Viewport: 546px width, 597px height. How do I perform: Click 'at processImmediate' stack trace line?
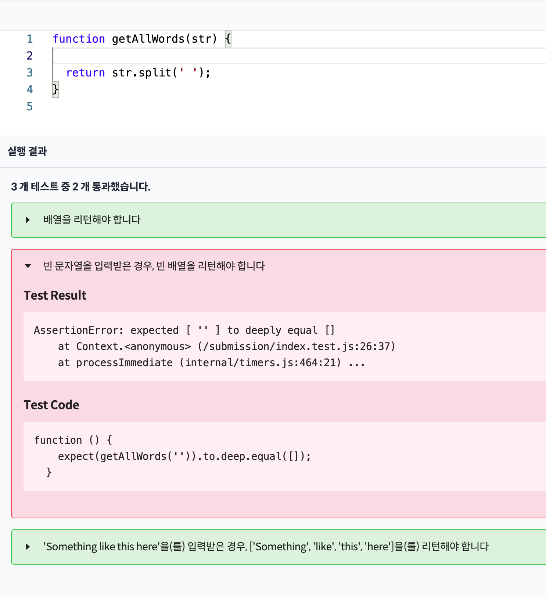(211, 362)
